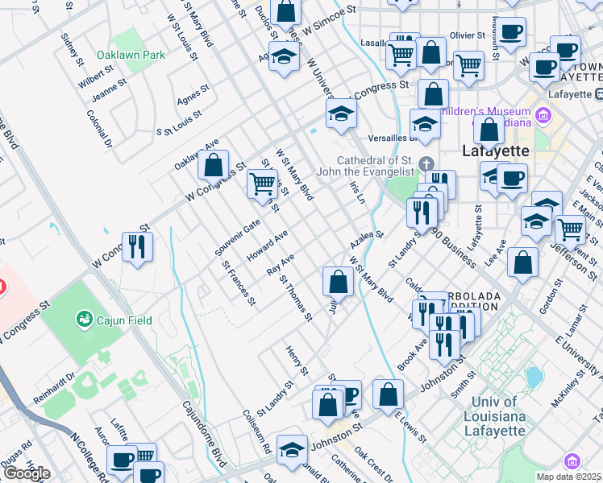The height and width of the screenshot is (483, 603).
Task: Click the Ray Ave street label
Action: pos(281,265)
